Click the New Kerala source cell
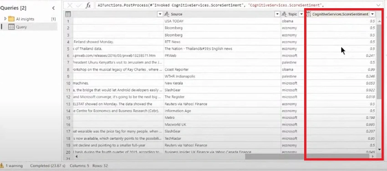 (222, 83)
